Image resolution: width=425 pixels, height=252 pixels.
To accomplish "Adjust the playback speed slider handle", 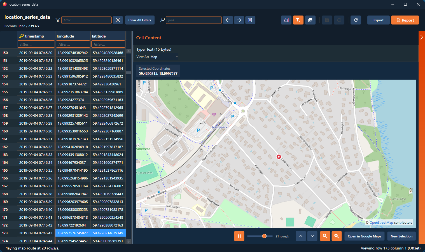I will (x=264, y=236).
